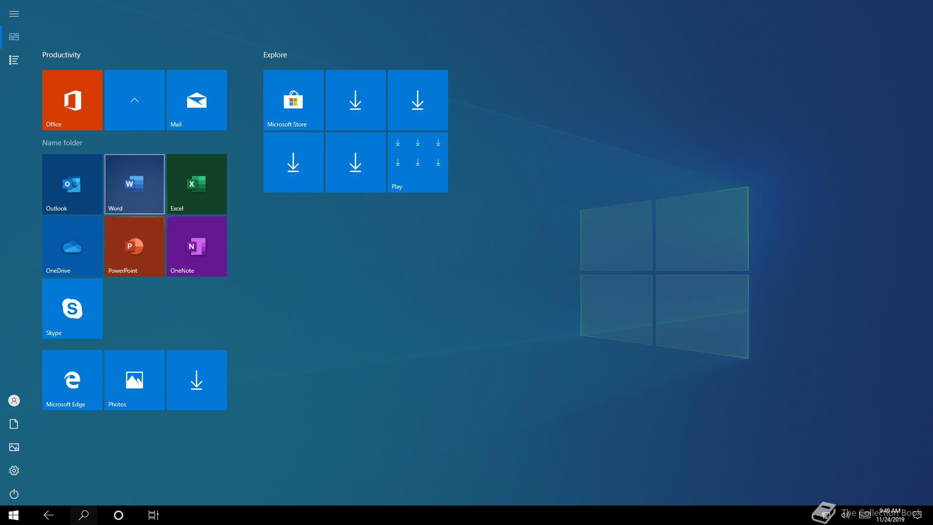Open the Photos tile
933x525 pixels.
[x=135, y=380]
